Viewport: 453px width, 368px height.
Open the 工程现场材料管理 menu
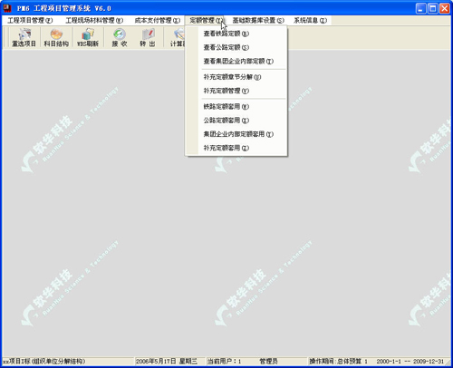[x=94, y=20]
